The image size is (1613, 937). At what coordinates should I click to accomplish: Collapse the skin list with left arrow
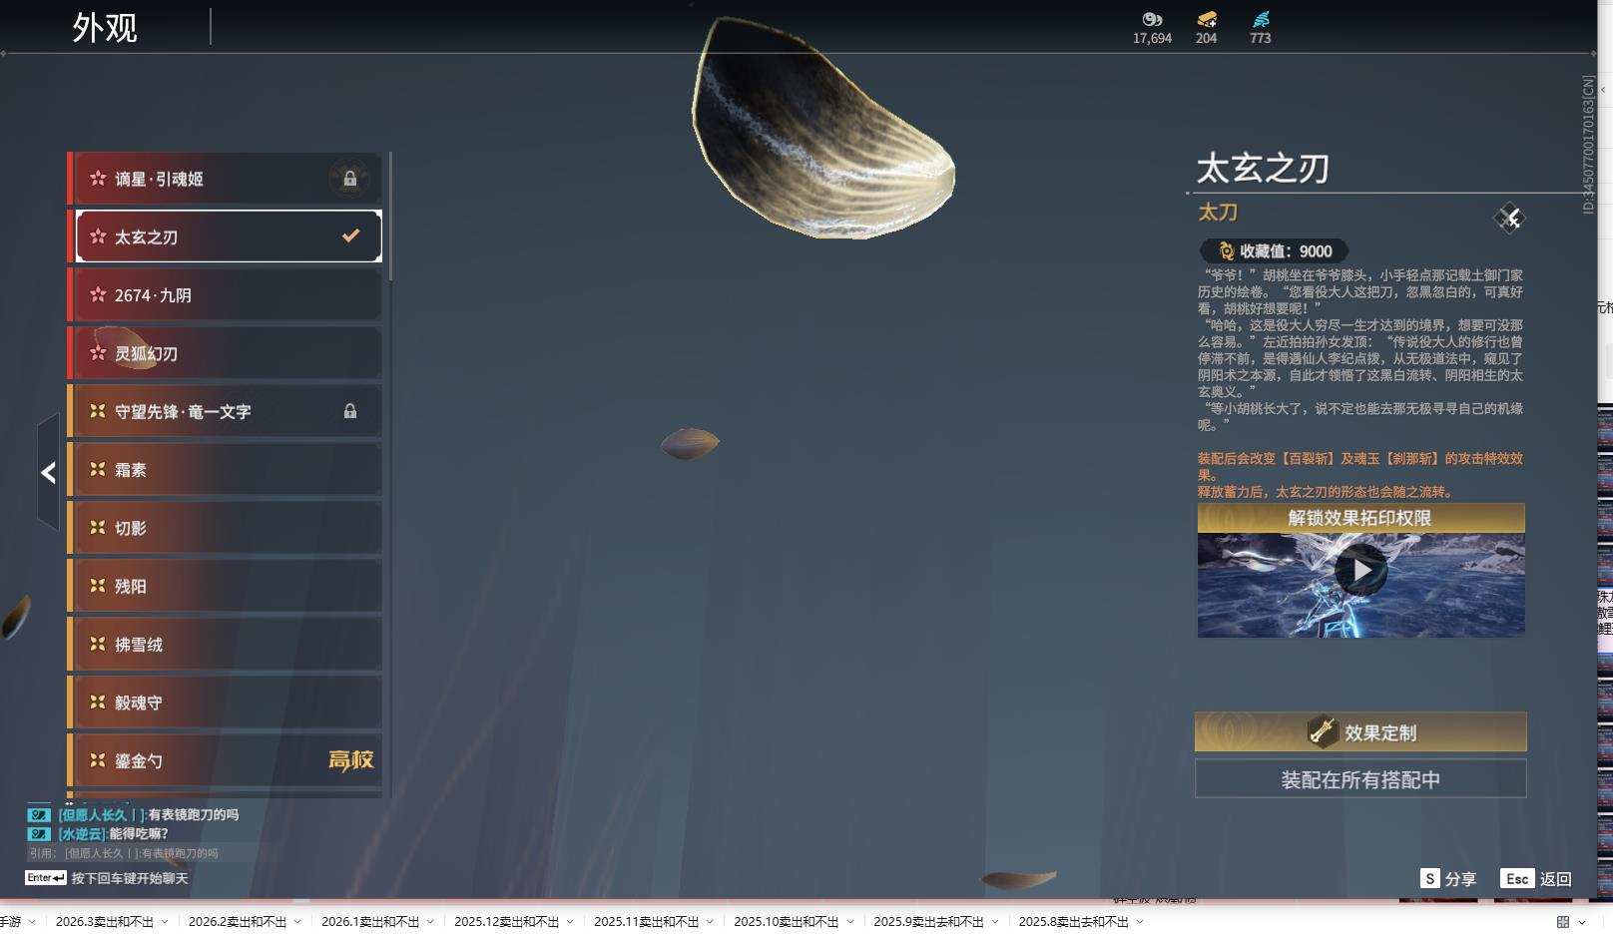(x=48, y=472)
